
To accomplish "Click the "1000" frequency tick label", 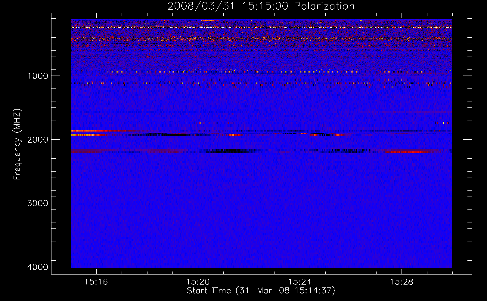I will click(x=38, y=76).
